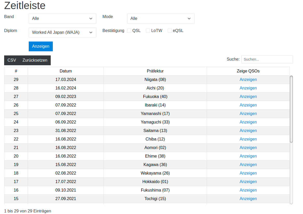Enable the QSL confirmation checkbox
This screenshot has height=214, width=303.
pyautogui.click(x=129, y=31)
